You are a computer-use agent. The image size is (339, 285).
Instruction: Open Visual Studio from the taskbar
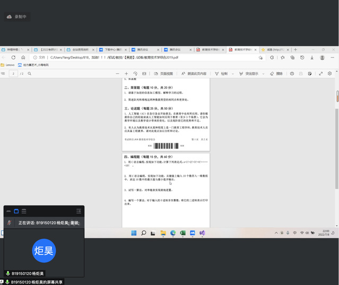coord(202,233)
